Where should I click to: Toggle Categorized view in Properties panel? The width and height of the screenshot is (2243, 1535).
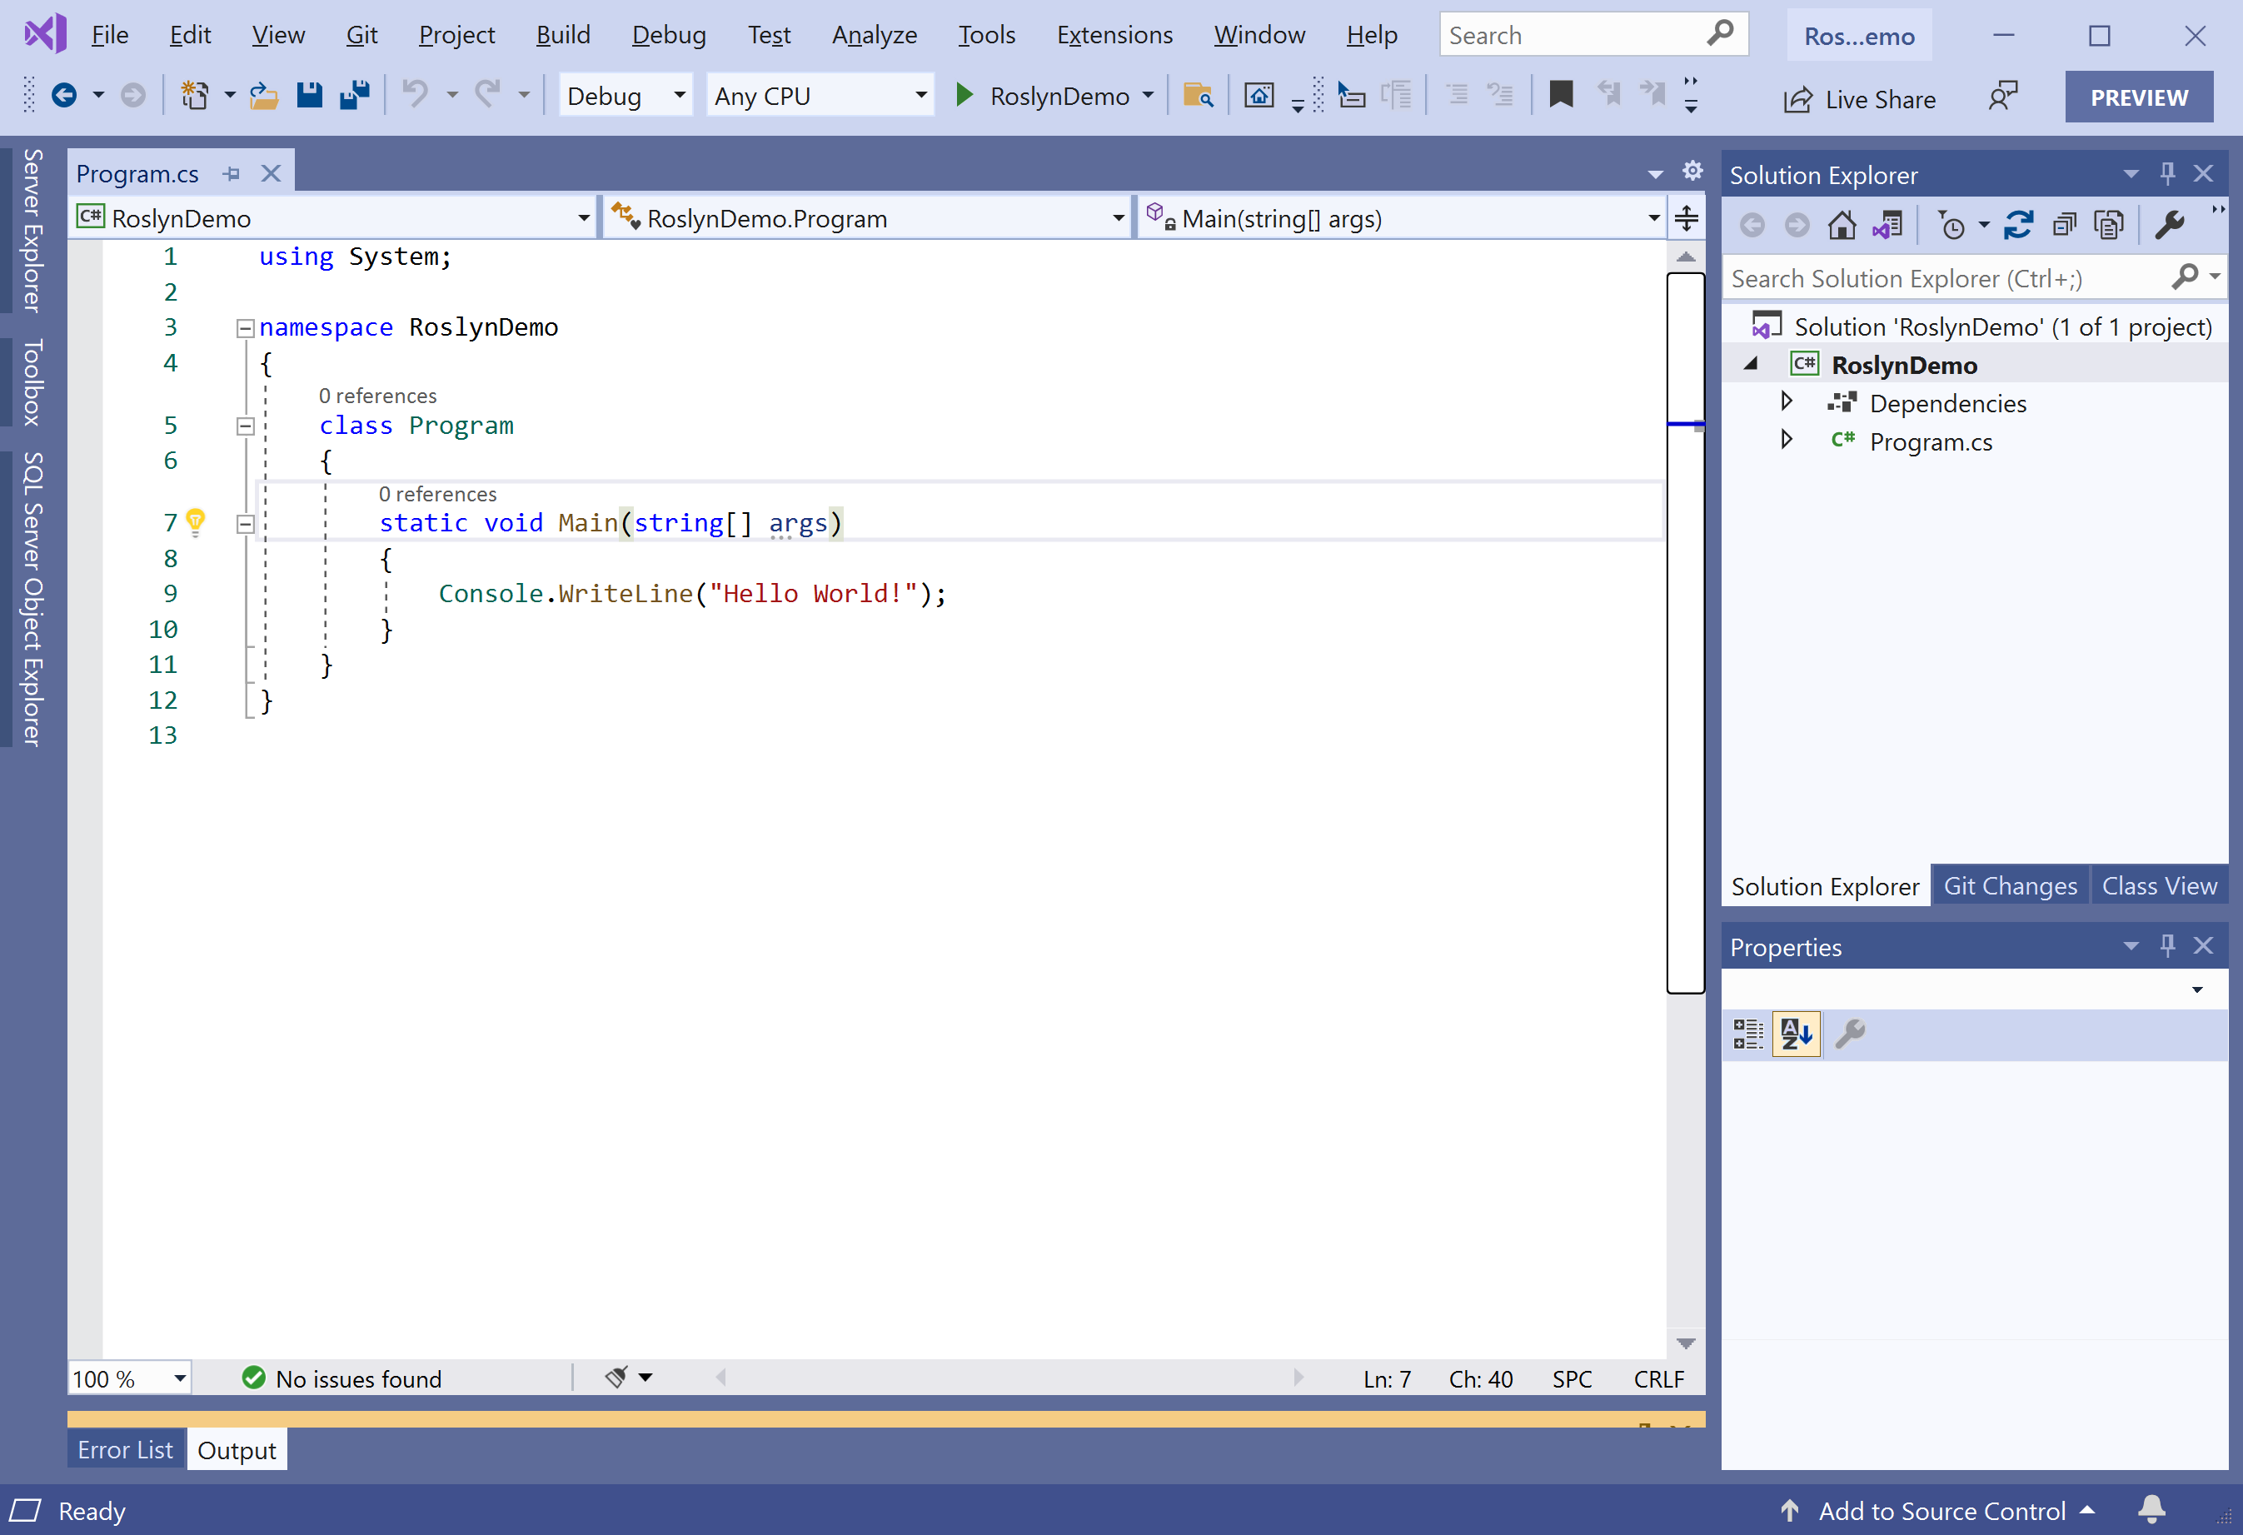1748,1034
